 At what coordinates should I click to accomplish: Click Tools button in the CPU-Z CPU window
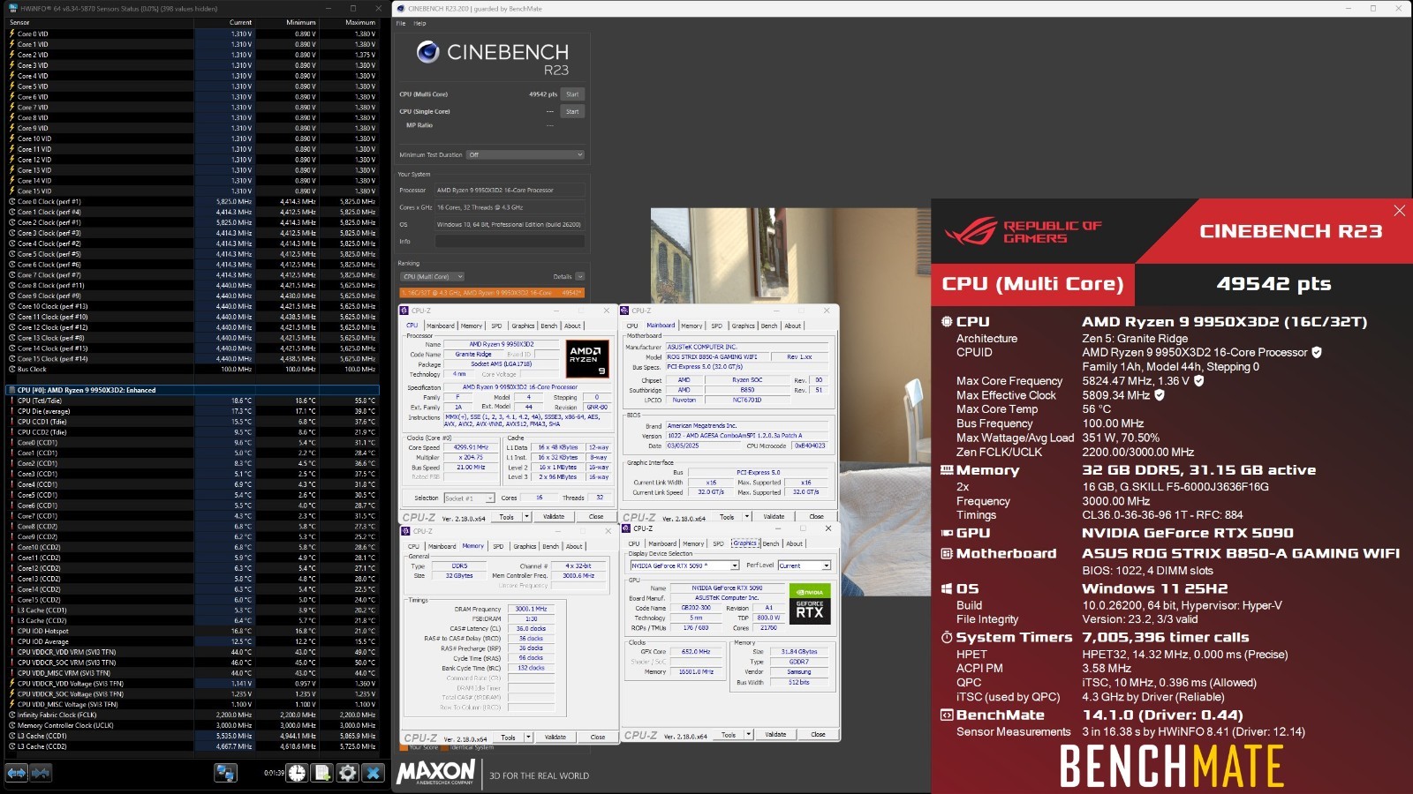pyautogui.click(x=506, y=517)
